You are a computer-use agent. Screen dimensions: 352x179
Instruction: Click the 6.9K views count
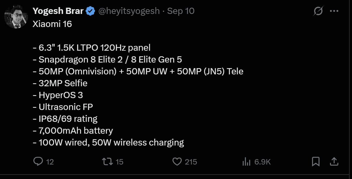[263, 162]
